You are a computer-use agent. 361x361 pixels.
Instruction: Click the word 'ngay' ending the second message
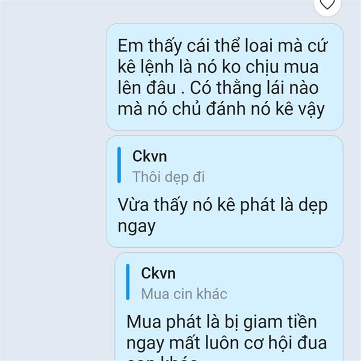pos(137,227)
